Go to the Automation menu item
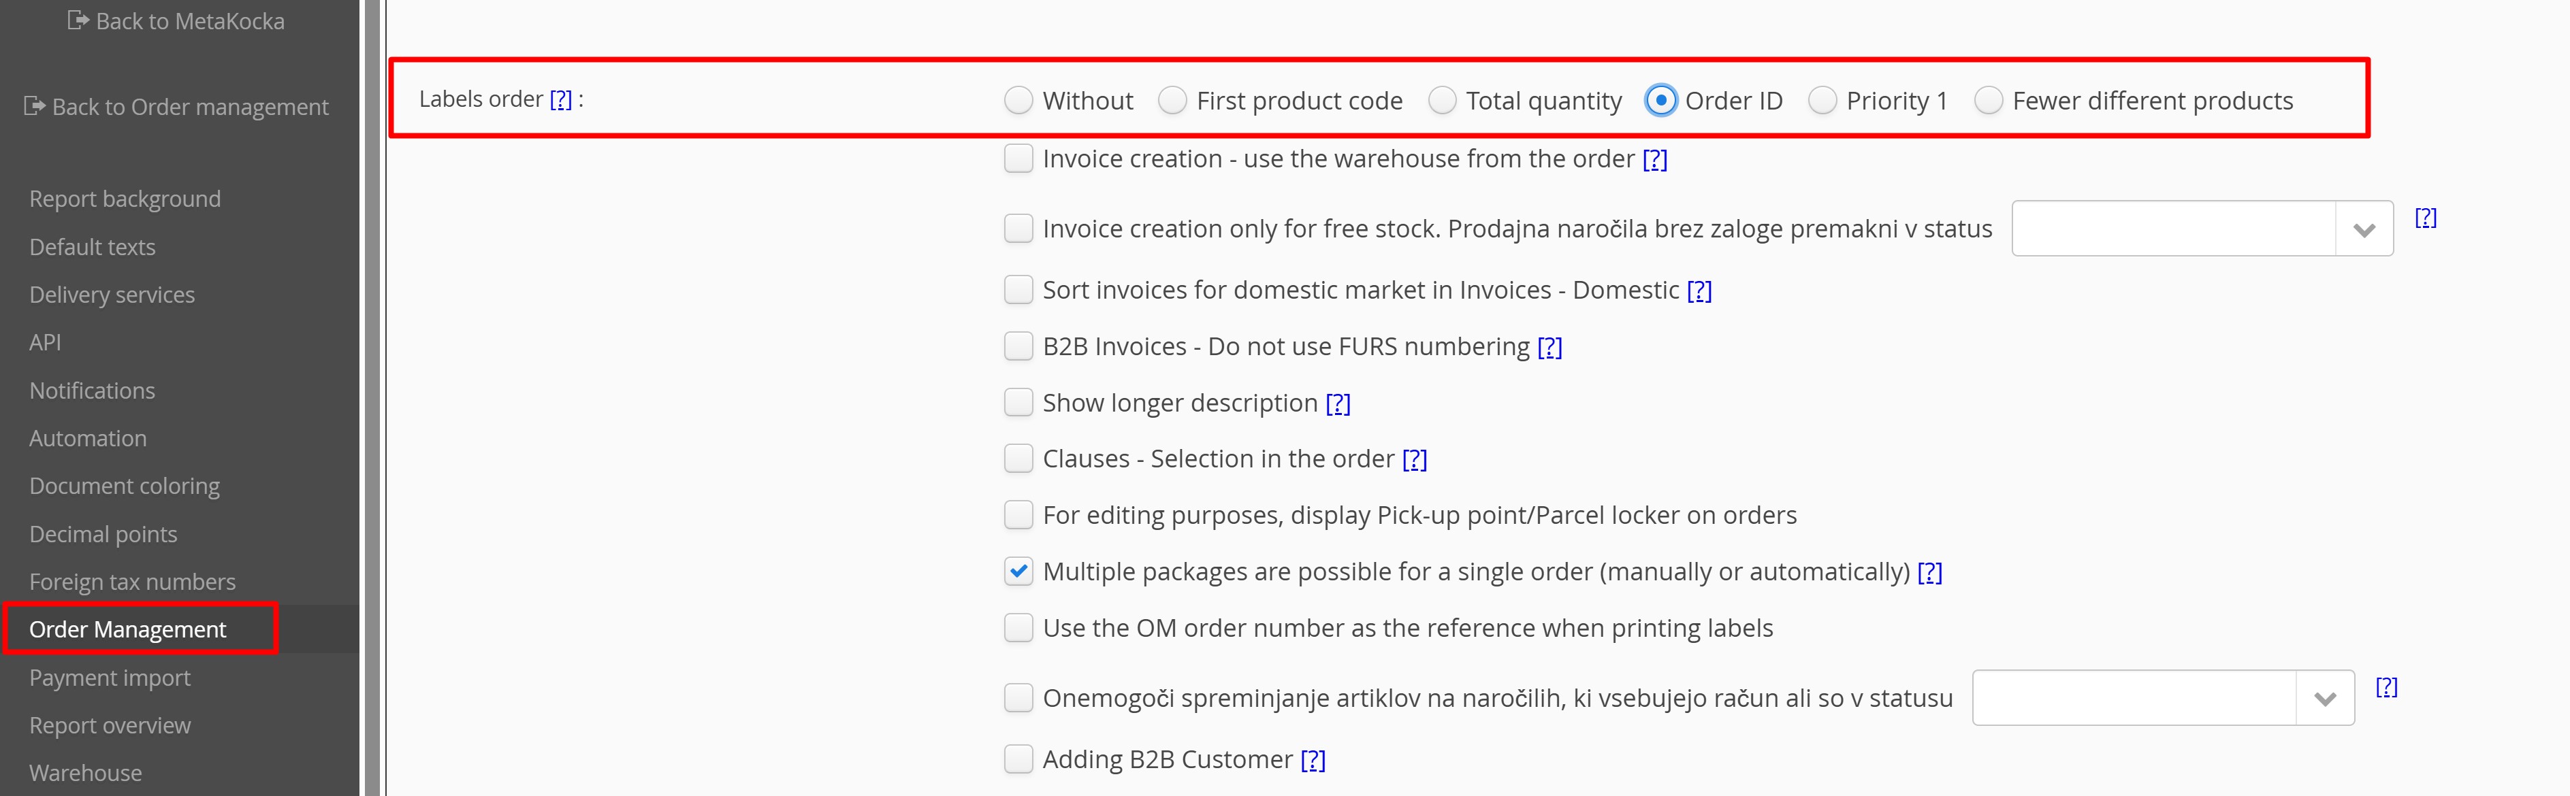The image size is (2570, 796). (x=88, y=438)
